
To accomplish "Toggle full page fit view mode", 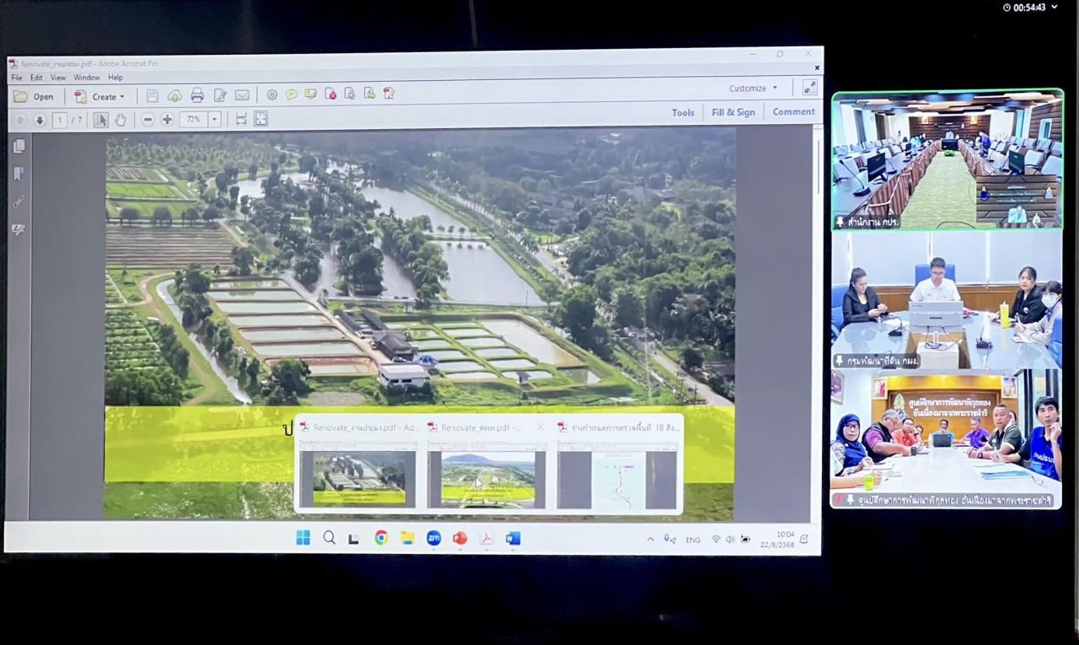I will point(261,119).
